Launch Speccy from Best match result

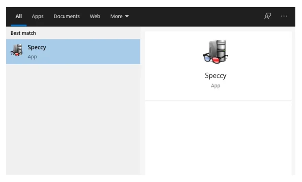click(x=73, y=52)
